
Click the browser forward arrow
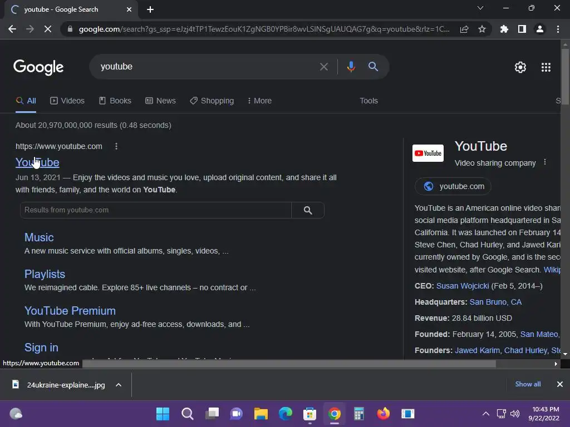(30, 29)
